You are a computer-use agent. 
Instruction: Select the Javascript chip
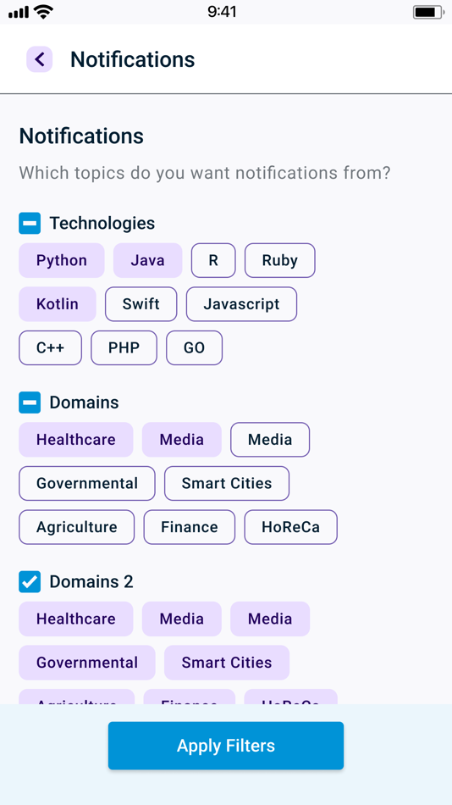click(x=241, y=304)
